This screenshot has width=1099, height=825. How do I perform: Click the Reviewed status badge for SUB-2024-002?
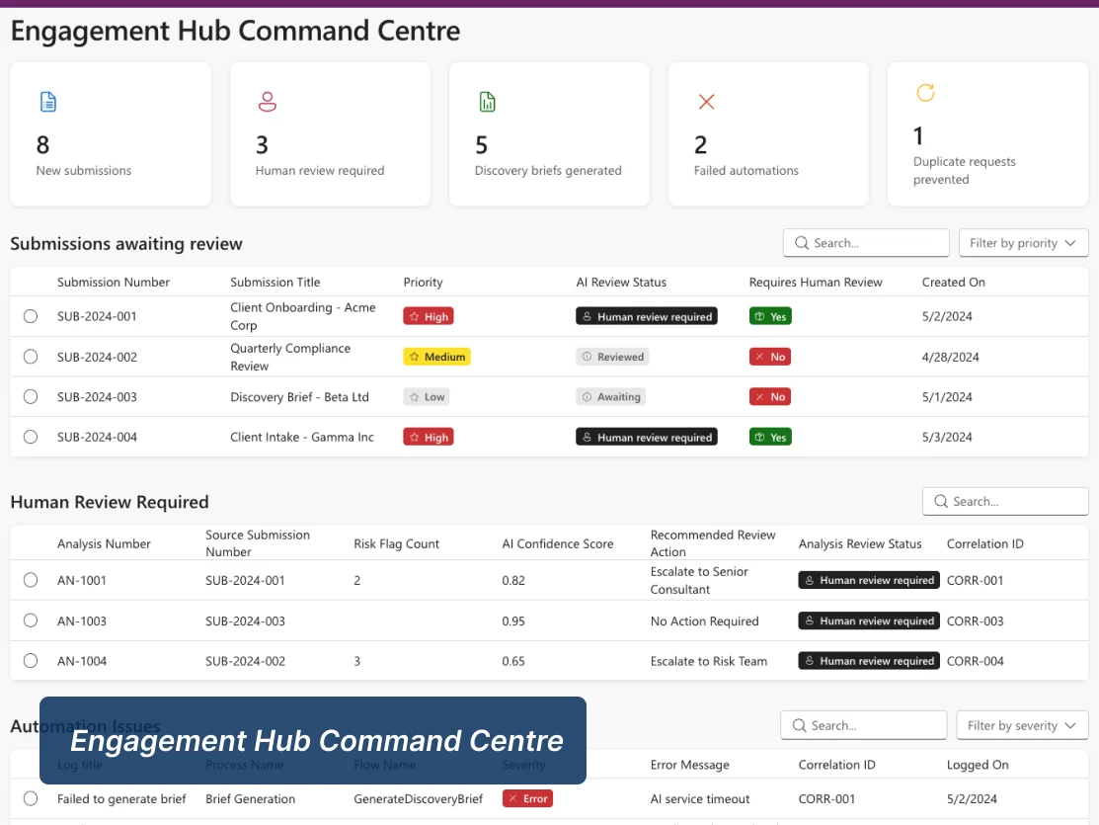(612, 357)
